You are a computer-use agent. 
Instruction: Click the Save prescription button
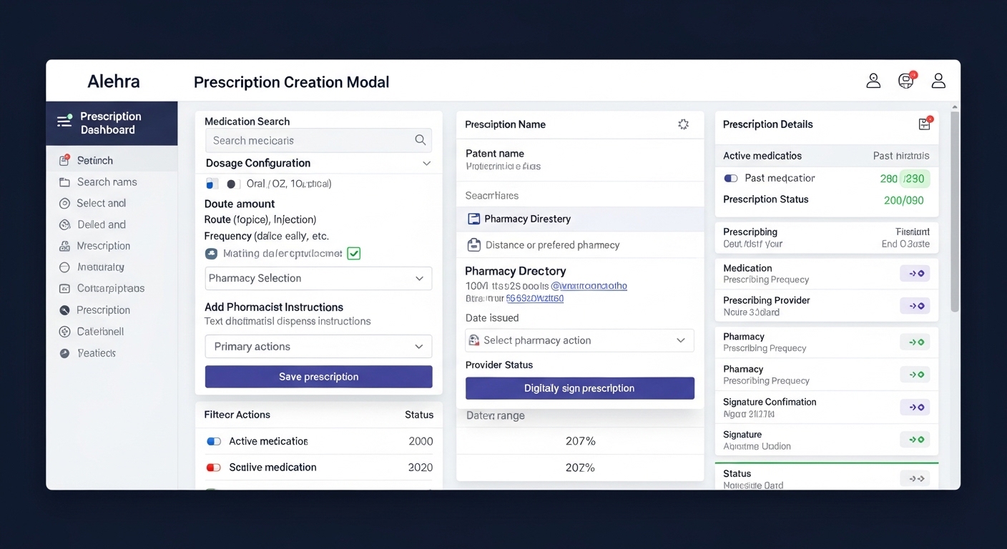(x=318, y=377)
